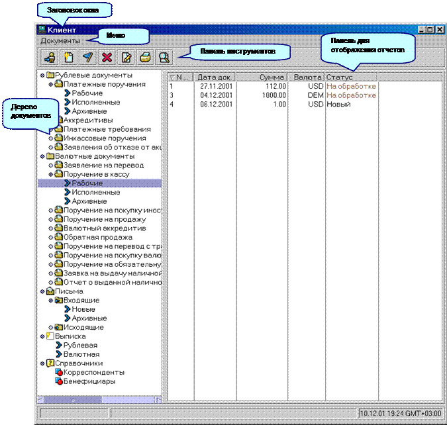The height and width of the screenshot is (425, 447).
Task: Click the question-mark icon of Справочники
Action: 50,363
